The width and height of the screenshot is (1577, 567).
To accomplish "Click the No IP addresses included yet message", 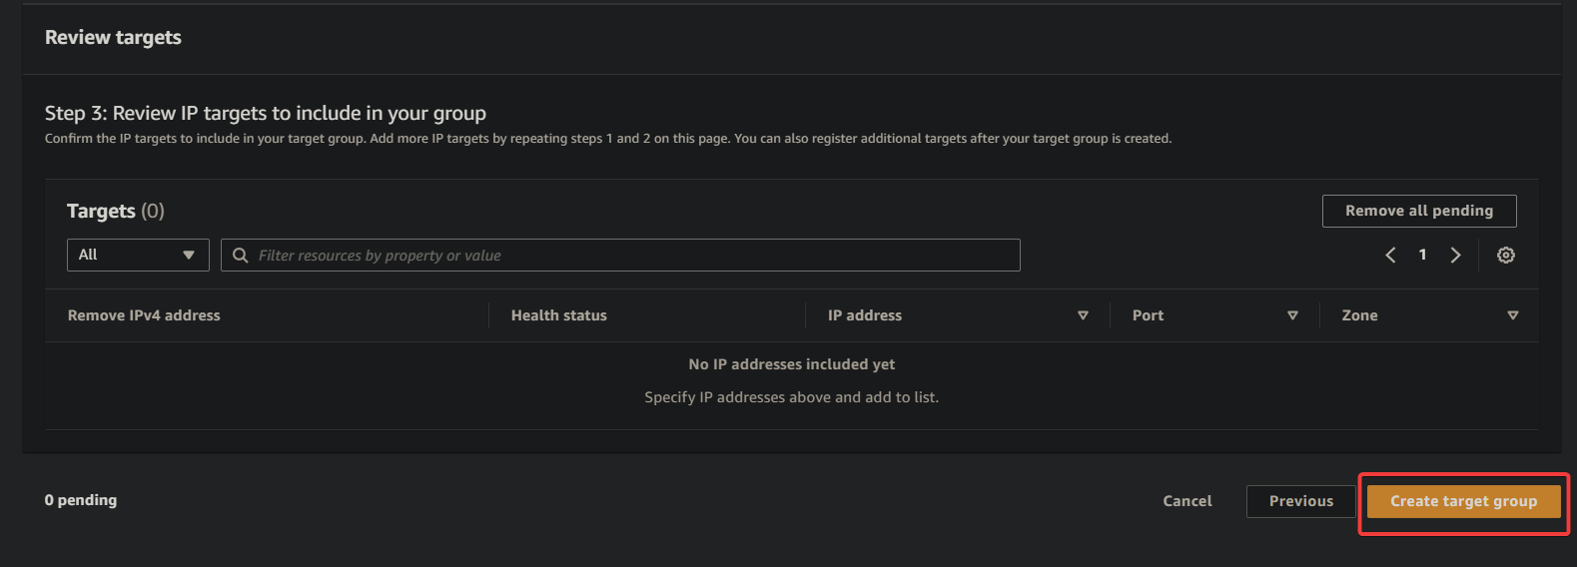I will [x=792, y=364].
